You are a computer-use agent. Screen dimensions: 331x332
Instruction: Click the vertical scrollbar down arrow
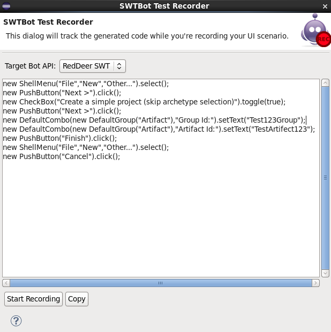tap(325, 273)
